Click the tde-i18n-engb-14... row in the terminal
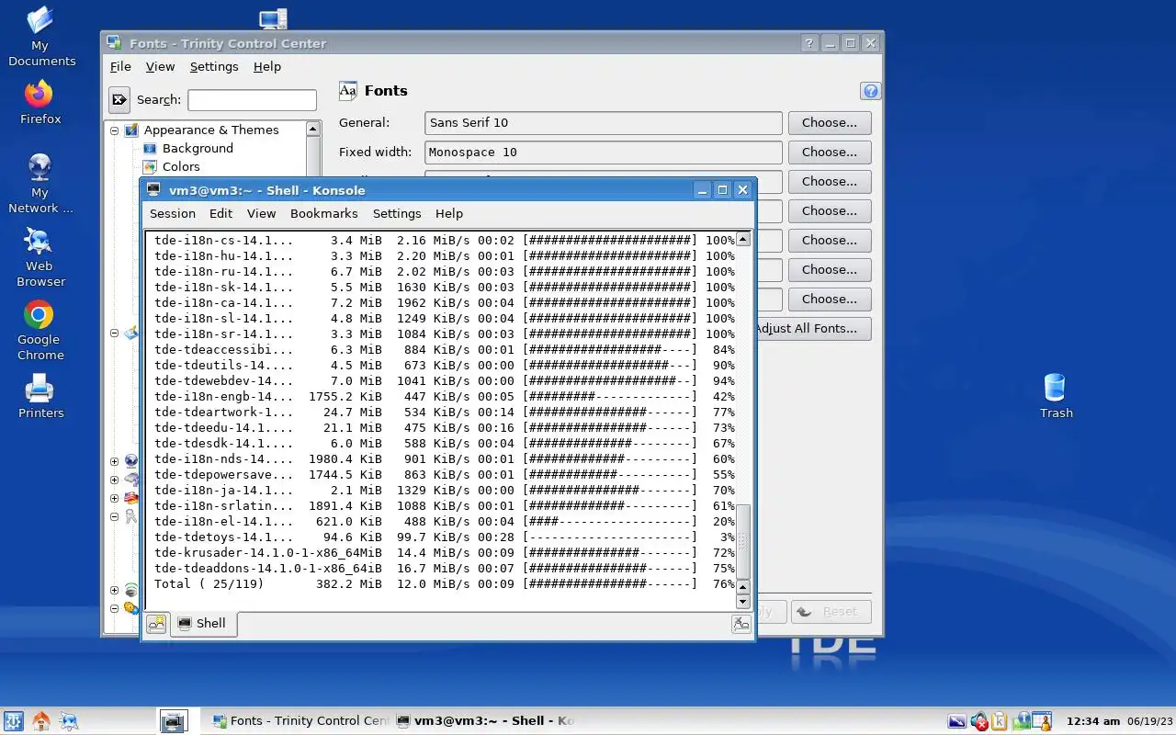Viewport: 1176px width, 735px height. point(445,396)
